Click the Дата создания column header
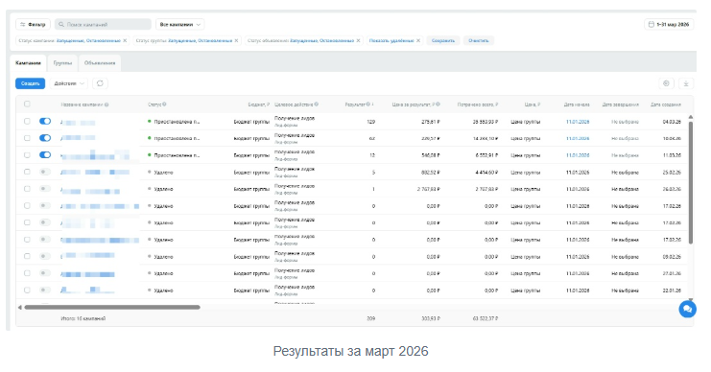The image size is (711, 372). [666, 105]
